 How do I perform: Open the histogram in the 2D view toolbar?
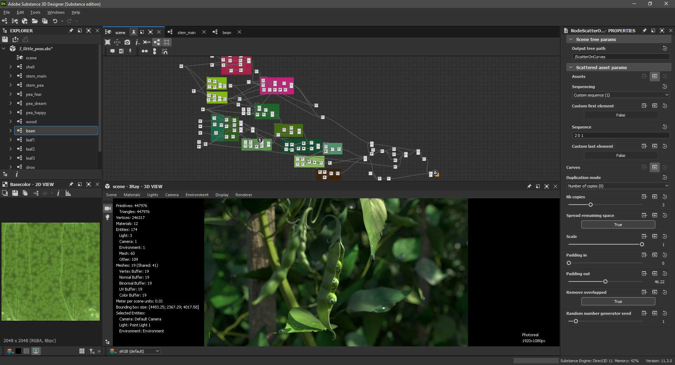coord(68,193)
